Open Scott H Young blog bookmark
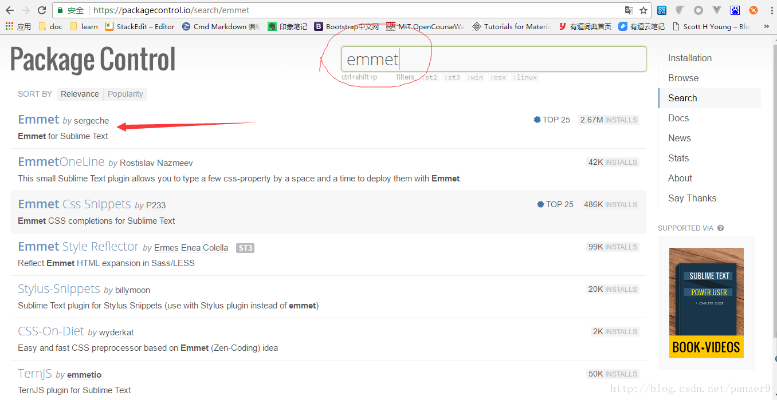Screen dimensions: 777x400 711,26
